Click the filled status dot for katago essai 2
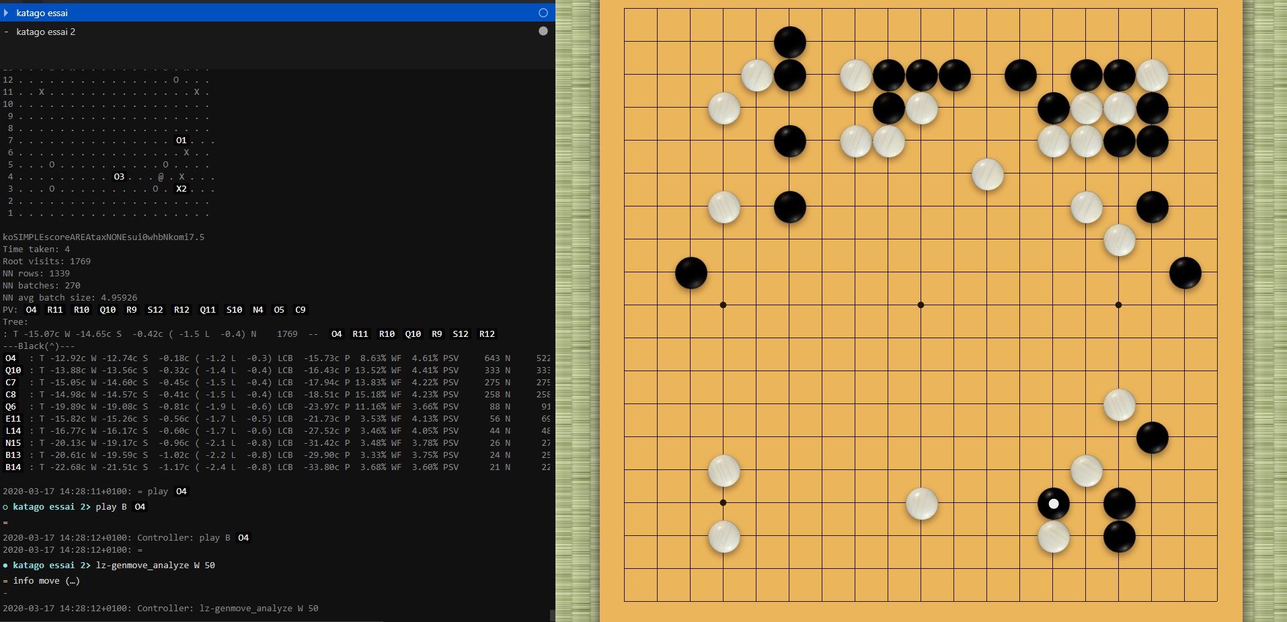The image size is (1287, 622). 543,31
